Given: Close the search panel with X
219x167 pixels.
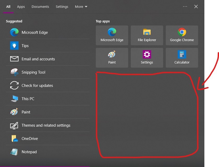Looking at the screenshot, I should tap(196, 7).
